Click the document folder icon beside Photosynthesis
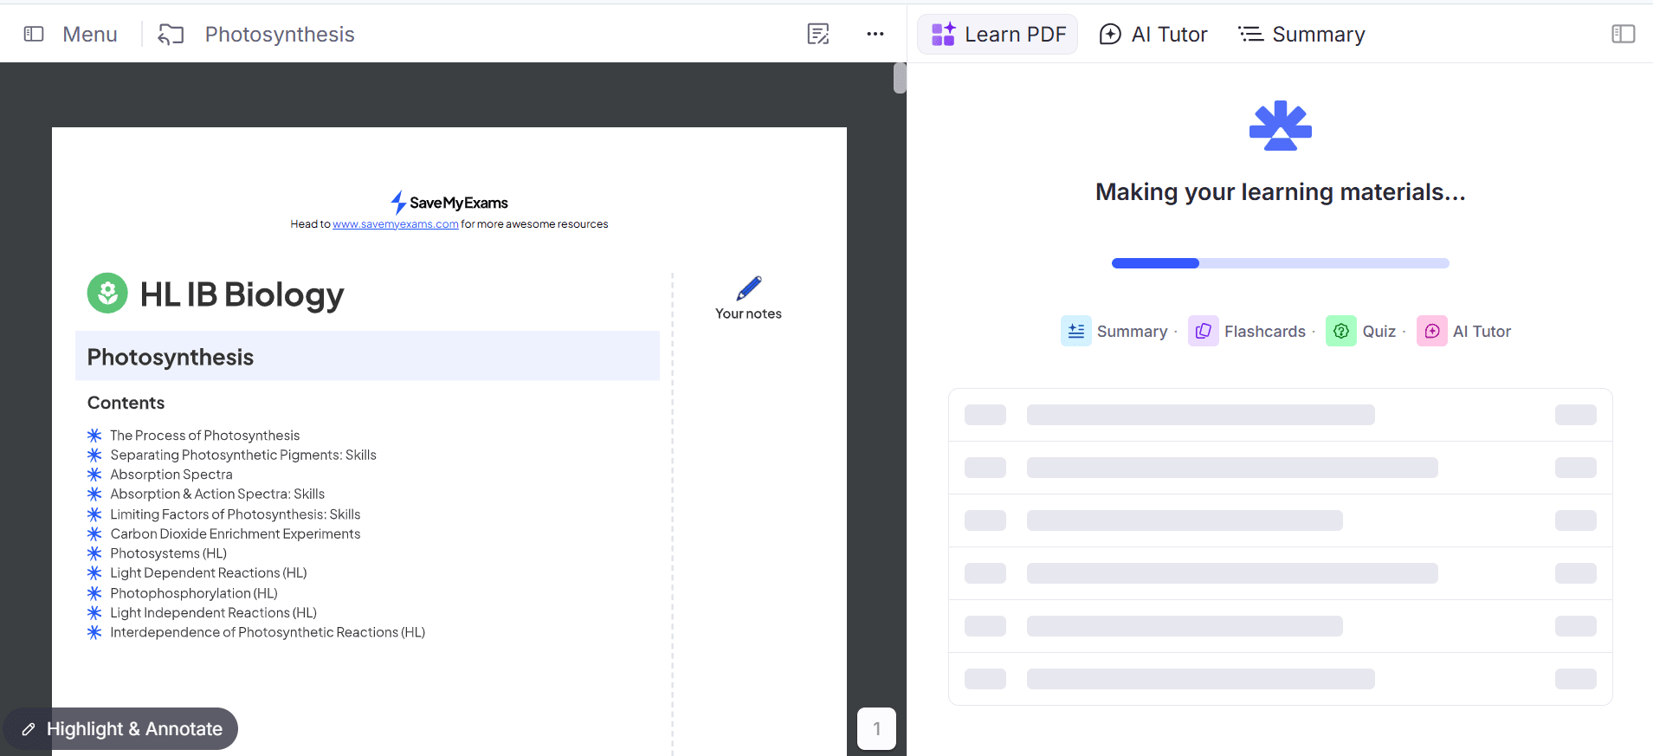 (171, 34)
